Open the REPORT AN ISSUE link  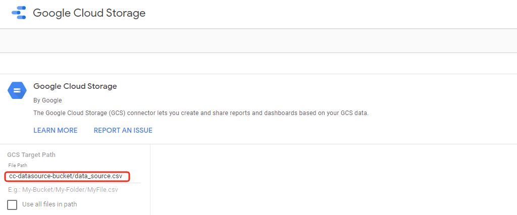[x=123, y=131]
